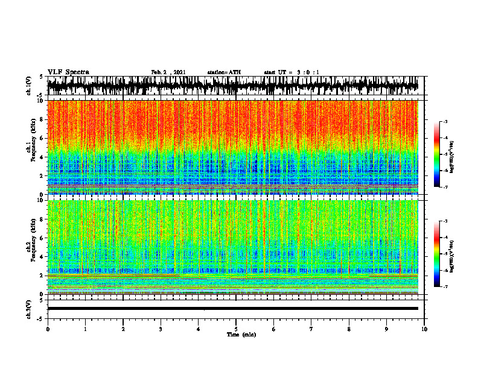Click the -3 label on ch.1 color bar
The image size is (478, 369).
coord(445,121)
